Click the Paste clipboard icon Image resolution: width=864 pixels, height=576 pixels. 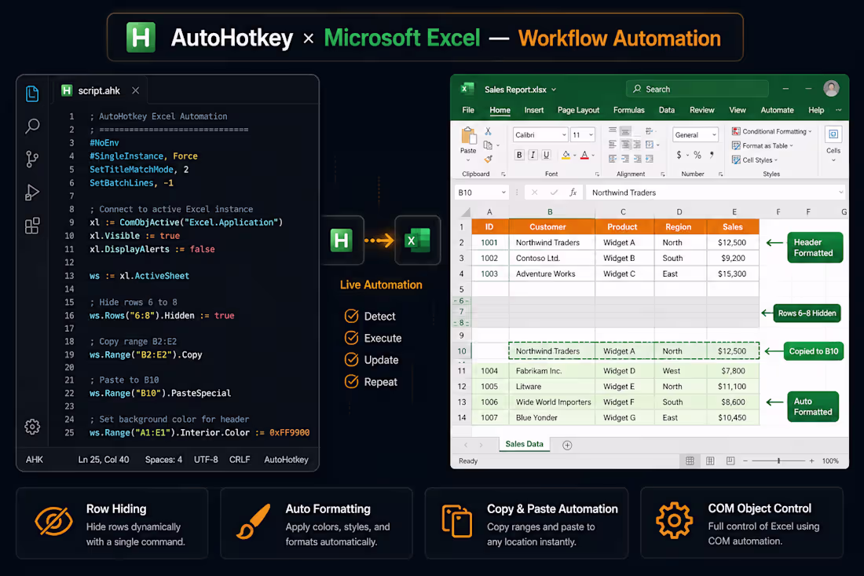pyautogui.click(x=468, y=136)
